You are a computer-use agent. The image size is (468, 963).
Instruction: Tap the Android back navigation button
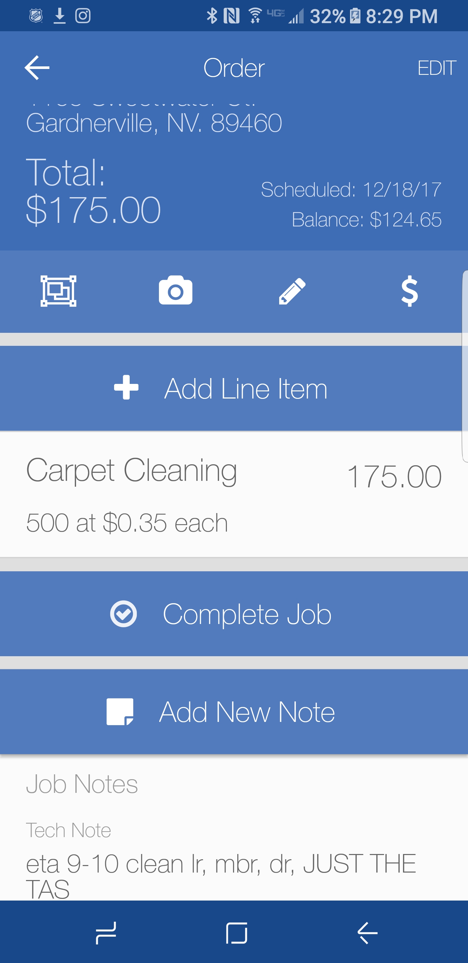368,933
